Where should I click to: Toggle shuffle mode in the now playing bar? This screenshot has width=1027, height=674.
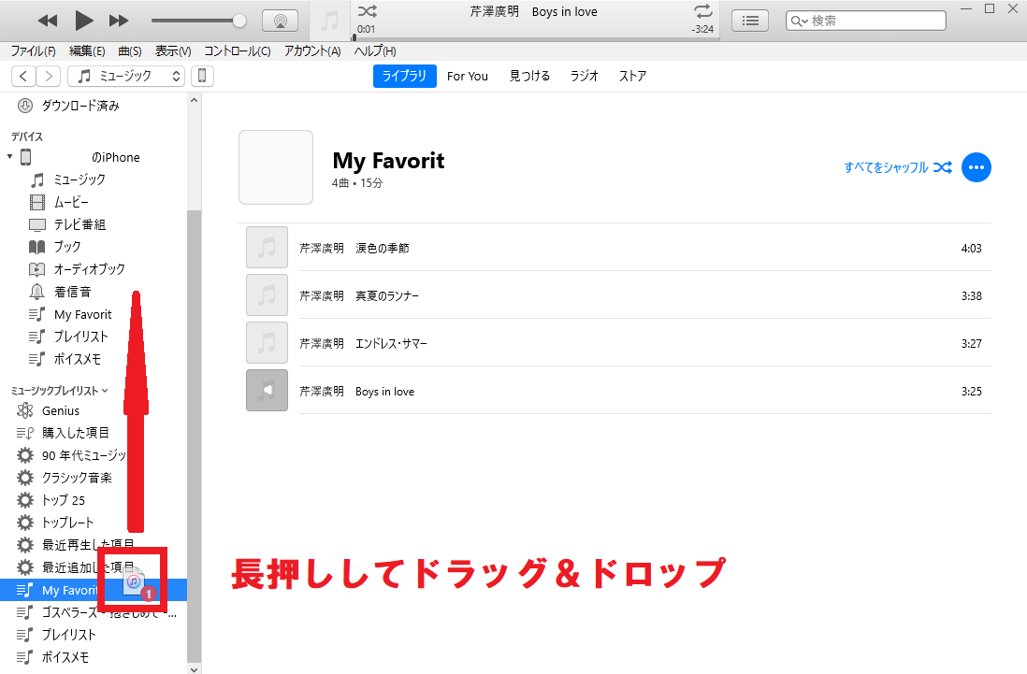click(367, 11)
